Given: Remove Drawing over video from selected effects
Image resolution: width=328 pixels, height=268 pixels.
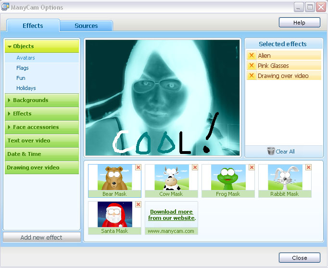Looking at the screenshot, I should tap(252, 76).
